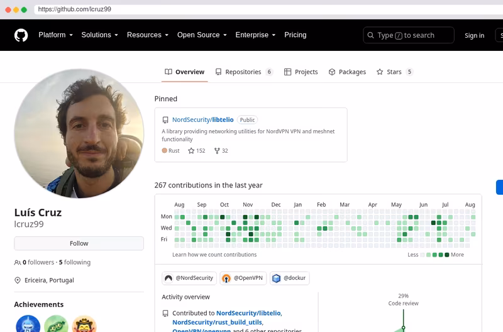
Task: Click 5 following link
Action: click(75, 262)
